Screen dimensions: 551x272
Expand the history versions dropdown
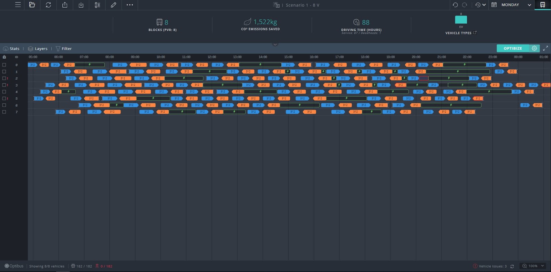coord(480,5)
